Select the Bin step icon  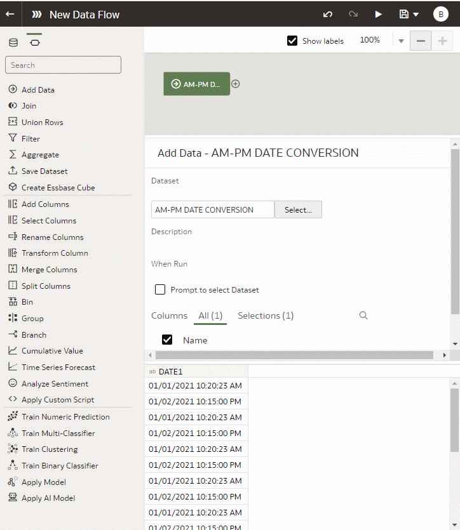(x=13, y=301)
